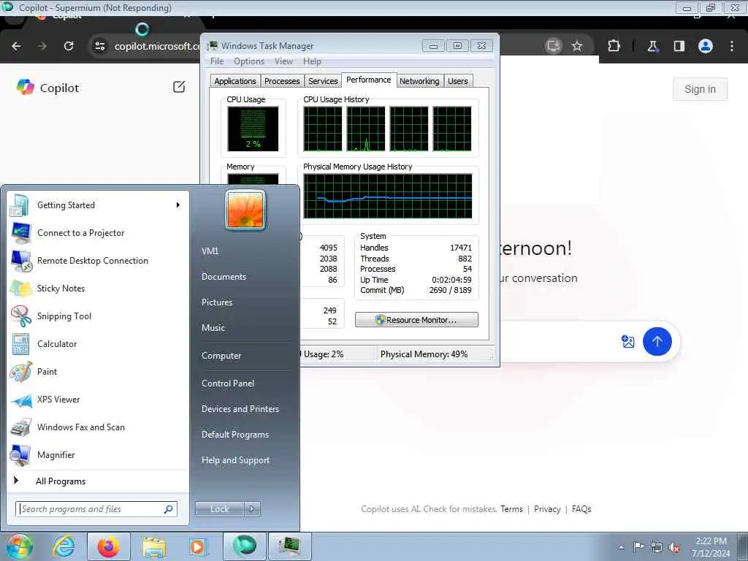
Task: Launch Calculator from the Start menu
Action: (x=98, y=344)
